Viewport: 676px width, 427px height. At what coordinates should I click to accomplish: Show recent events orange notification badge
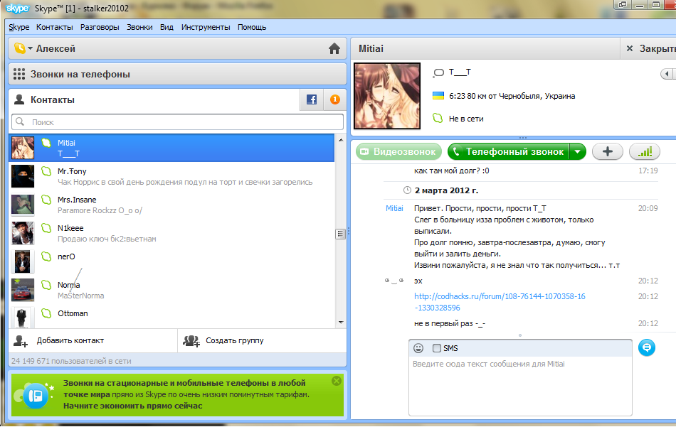[x=335, y=99]
